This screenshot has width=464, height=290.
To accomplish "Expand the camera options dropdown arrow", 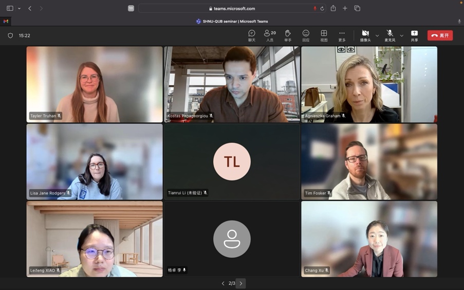I will [377, 36].
